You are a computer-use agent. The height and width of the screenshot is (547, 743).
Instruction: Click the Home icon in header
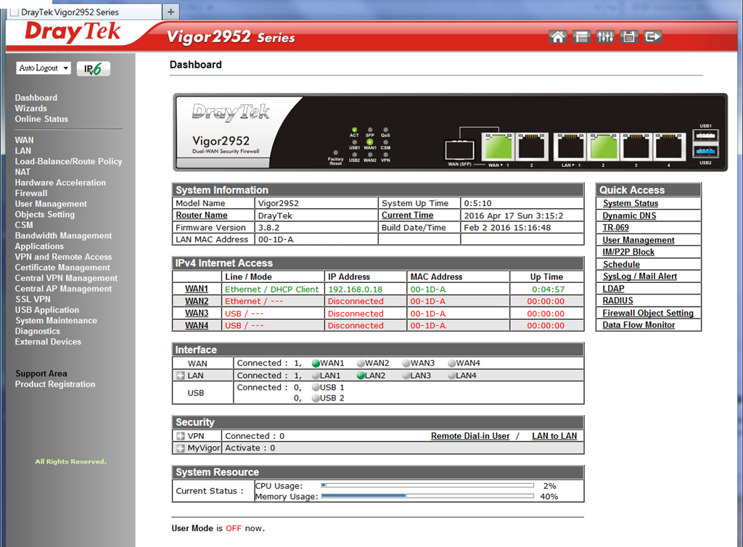[x=558, y=36]
